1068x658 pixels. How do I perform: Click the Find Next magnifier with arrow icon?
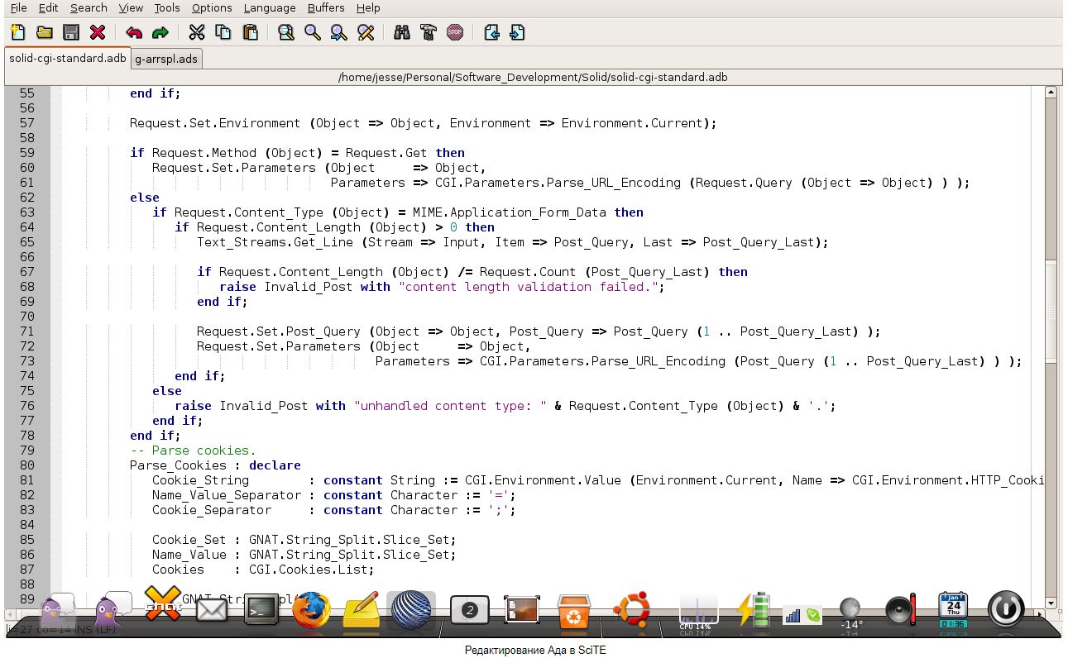(x=339, y=32)
